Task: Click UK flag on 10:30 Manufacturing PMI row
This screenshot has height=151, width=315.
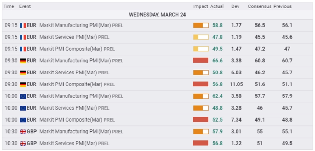Action: click(23, 132)
